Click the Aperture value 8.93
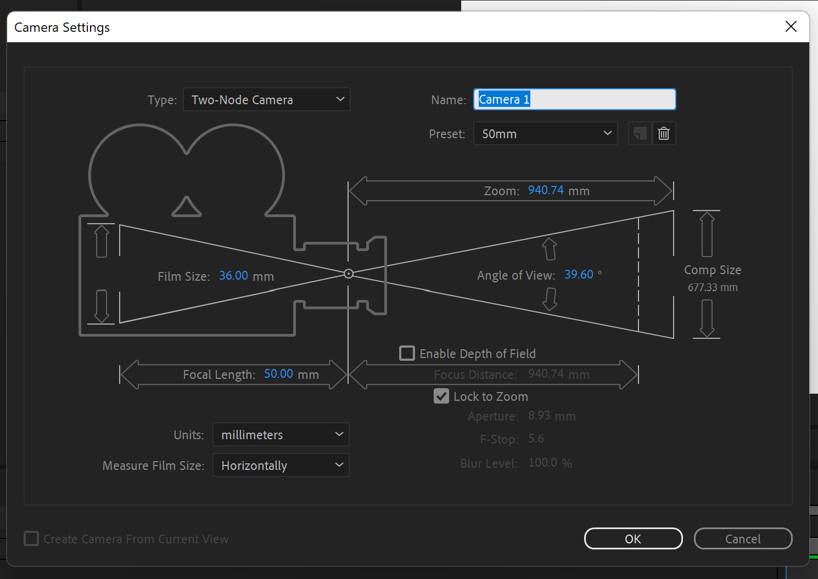Image resolution: width=818 pixels, height=579 pixels. click(x=539, y=415)
